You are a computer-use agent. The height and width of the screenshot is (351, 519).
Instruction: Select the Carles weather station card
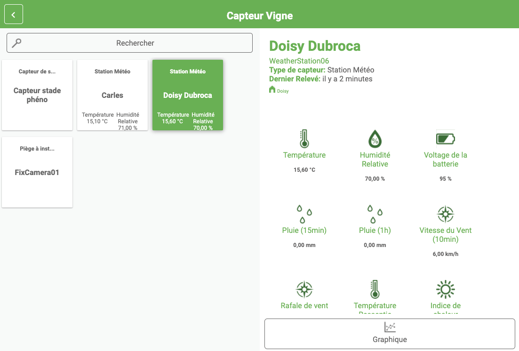coord(112,95)
